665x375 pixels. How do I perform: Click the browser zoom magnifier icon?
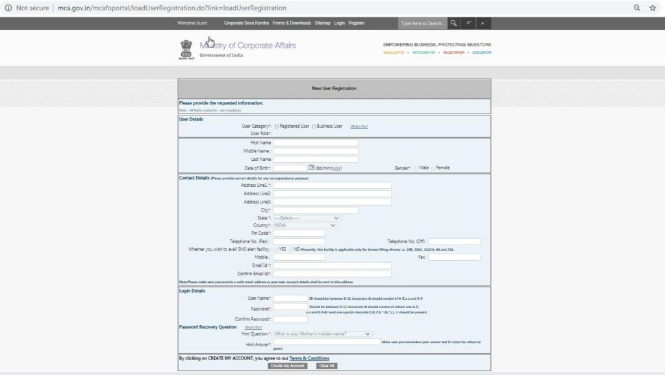(636, 8)
